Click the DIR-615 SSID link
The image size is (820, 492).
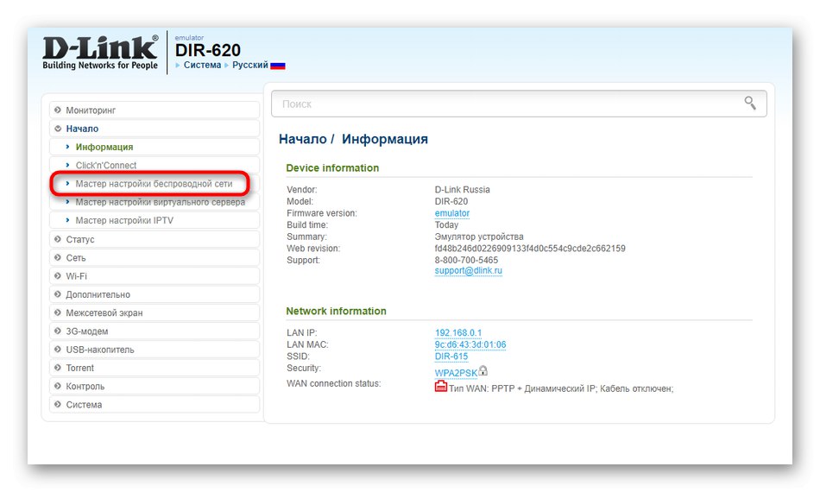pyautogui.click(x=451, y=356)
